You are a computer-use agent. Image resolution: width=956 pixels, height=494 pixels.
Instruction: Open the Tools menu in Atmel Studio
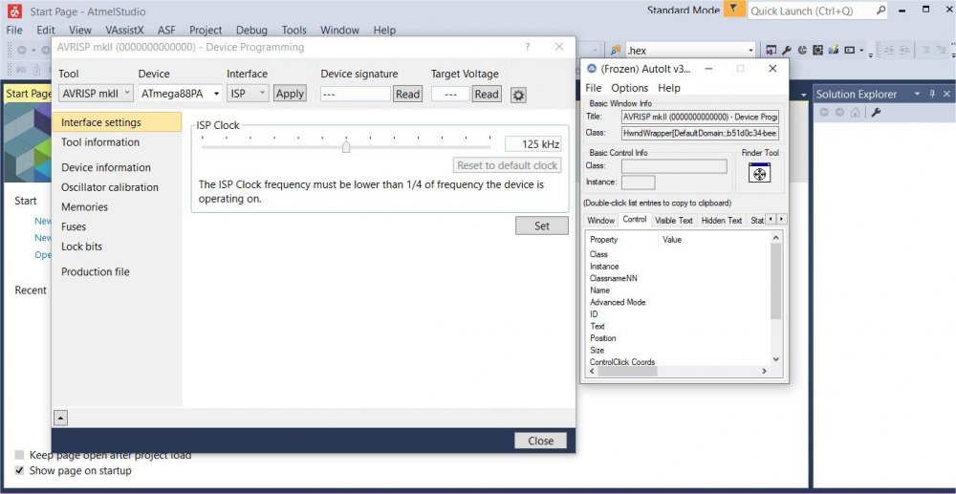293,30
